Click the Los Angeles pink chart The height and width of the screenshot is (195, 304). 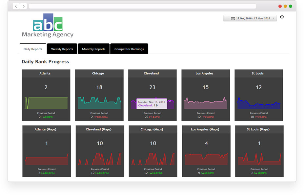tap(206, 103)
